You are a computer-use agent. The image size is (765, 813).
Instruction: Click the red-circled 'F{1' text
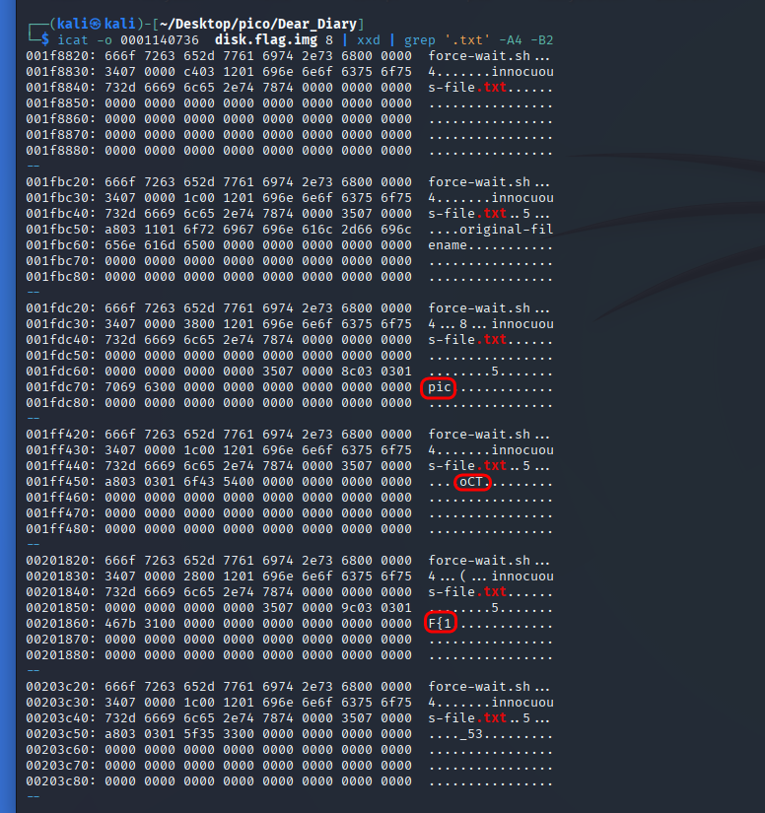[440, 624]
